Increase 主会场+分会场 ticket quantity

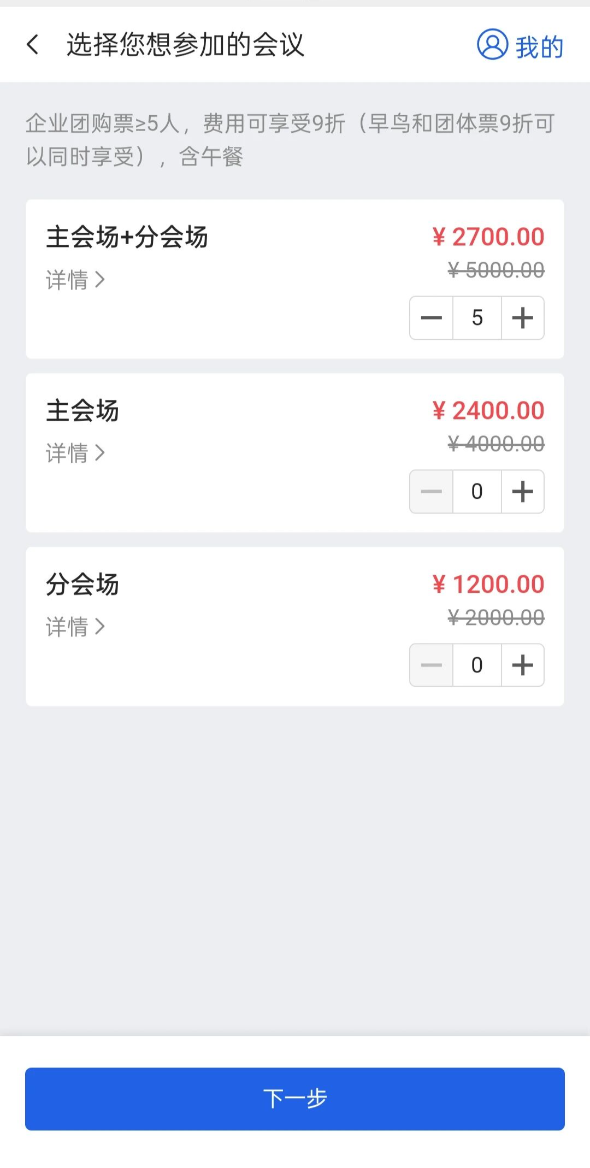pyautogui.click(x=522, y=318)
